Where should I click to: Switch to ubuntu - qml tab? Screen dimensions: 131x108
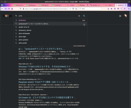(96, 5)
